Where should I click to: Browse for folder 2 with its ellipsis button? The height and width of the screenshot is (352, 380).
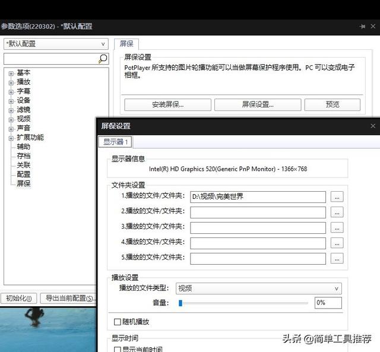337,213
